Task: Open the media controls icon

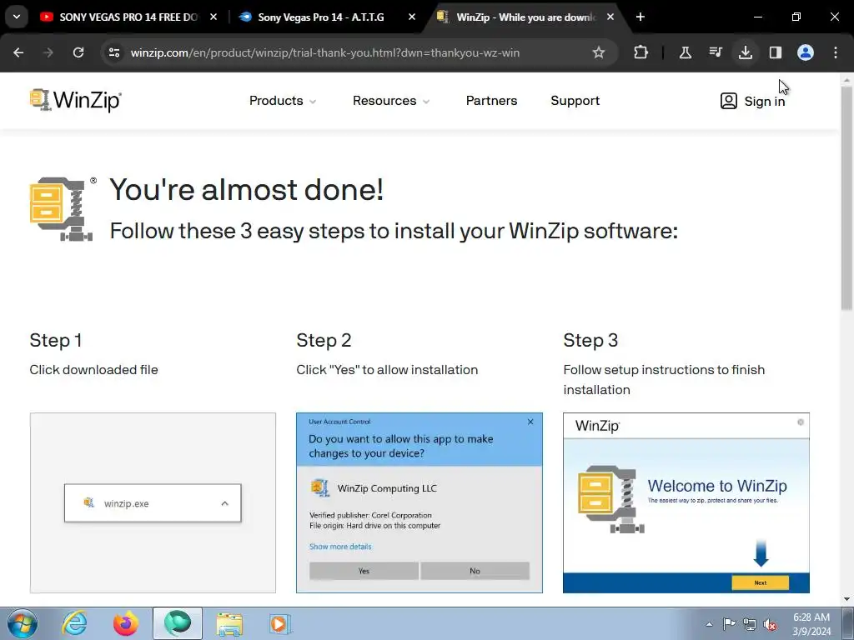Action: [x=715, y=52]
